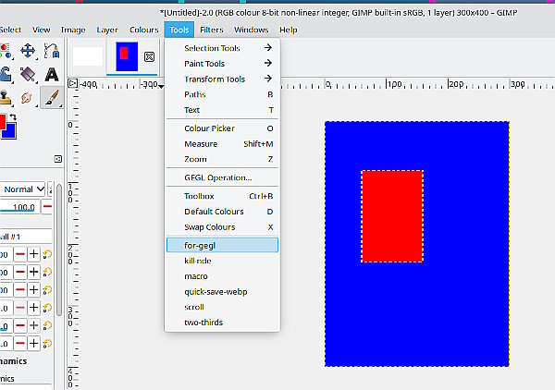Choose Zoom in the Tools menu
The width and height of the screenshot is (555, 390).
tap(222, 159)
